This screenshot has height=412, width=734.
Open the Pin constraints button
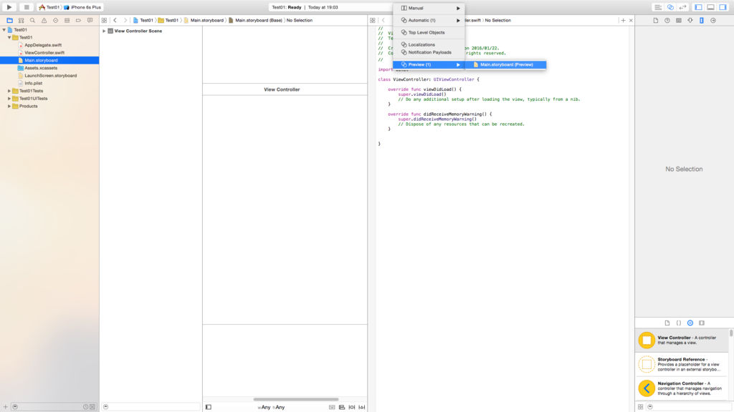click(351, 407)
